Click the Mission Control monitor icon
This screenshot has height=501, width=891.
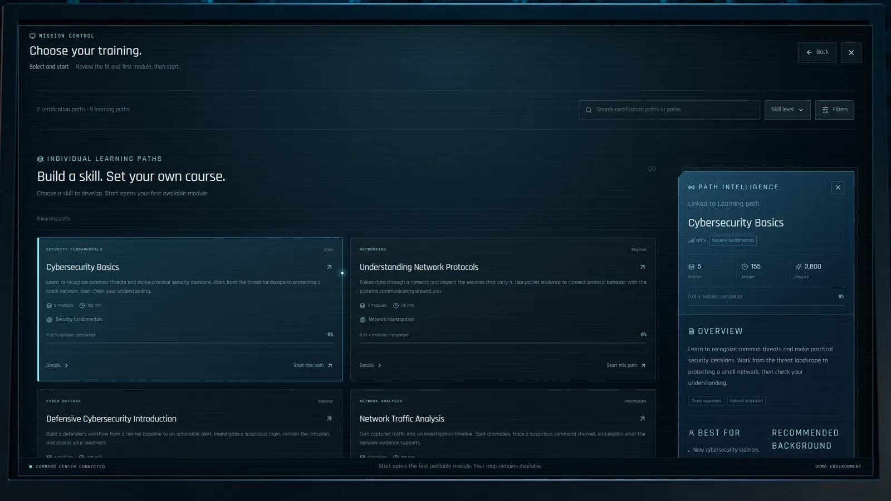tap(32, 36)
